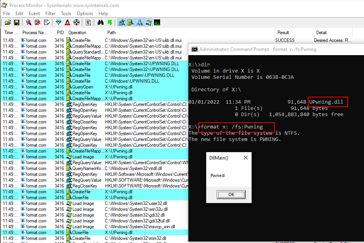This screenshot has height=243, width=364.
Task: Select the Load Image row for win32u.dll
Action: point(95,209)
